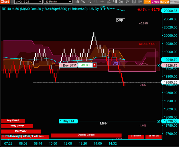Screen dimensions: 179x147
Task: Click the 20000.00 price axis label
Action: coord(170,36)
